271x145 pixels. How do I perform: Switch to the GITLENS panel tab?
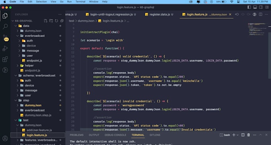point(155,135)
